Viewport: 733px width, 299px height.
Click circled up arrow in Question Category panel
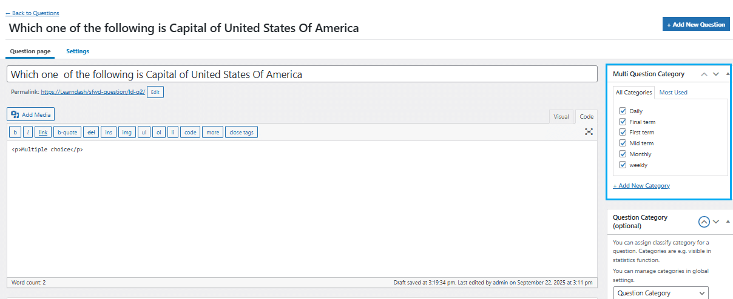click(704, 222)
